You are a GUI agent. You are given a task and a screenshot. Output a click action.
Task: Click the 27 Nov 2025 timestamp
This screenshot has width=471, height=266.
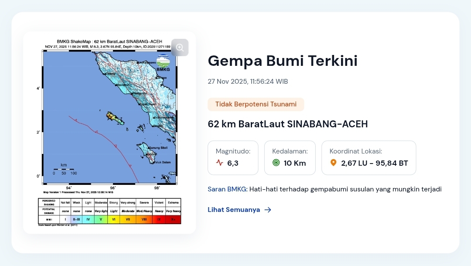pos(248,82)
